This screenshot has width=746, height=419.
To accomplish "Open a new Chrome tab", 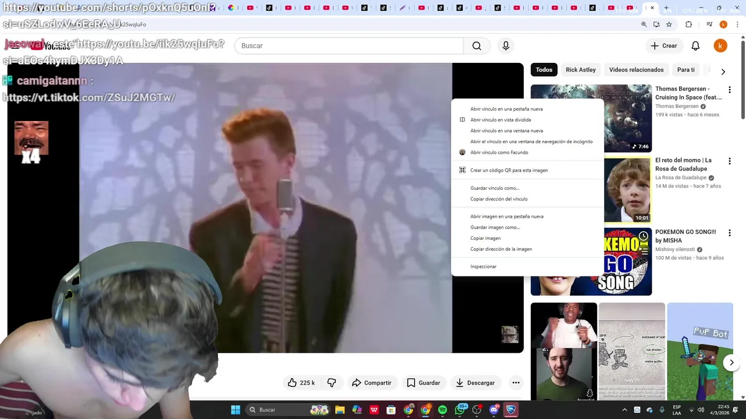I will click(666, 8).
